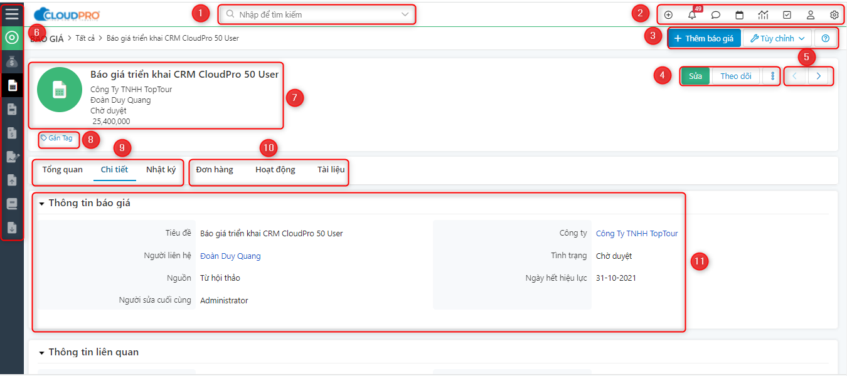Open the signed contract chart sidebar icon

pos(12,157)
